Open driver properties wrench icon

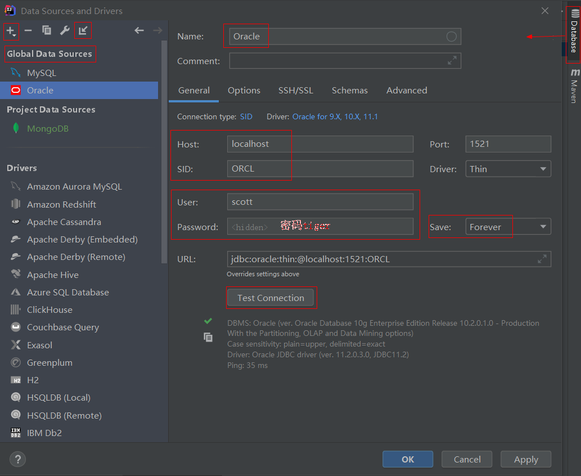[x=65, y=30]
